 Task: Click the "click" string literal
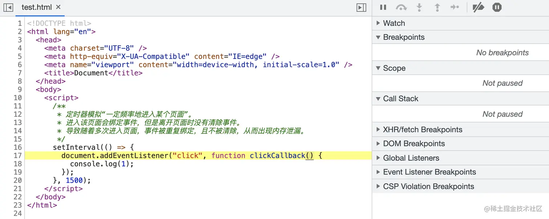click(x=187, y=156)
